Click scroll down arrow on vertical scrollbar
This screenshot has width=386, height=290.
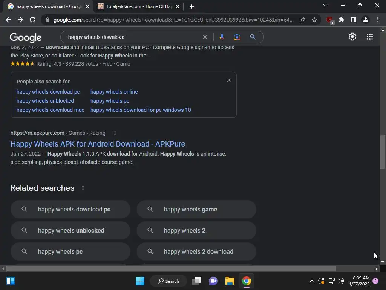coord(383,262)
